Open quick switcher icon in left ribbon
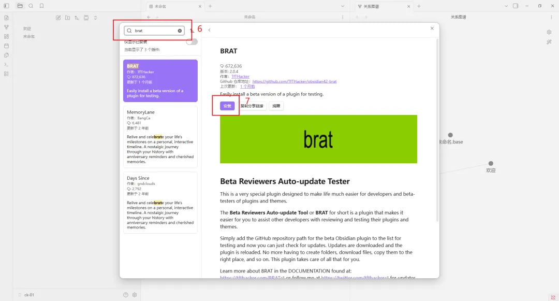The width and height of the screenshot is (559, 301). (6, 18)
